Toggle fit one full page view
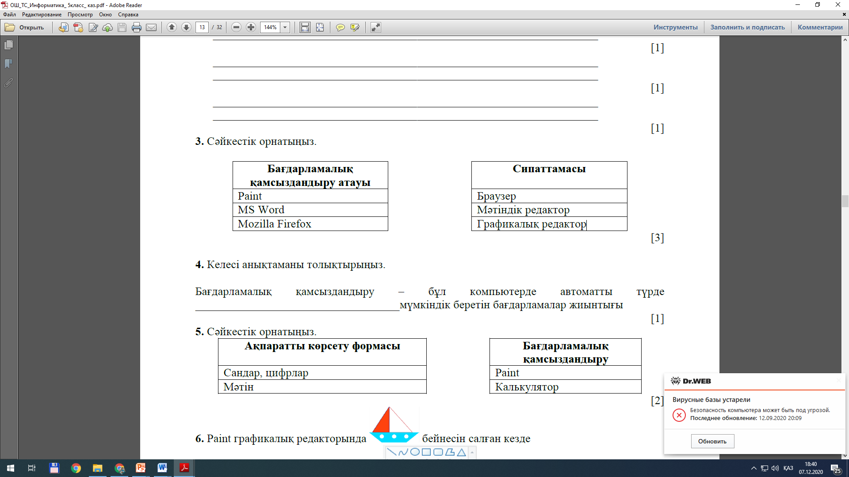Viewport: 849px width, 477px height. coord(320,27)
